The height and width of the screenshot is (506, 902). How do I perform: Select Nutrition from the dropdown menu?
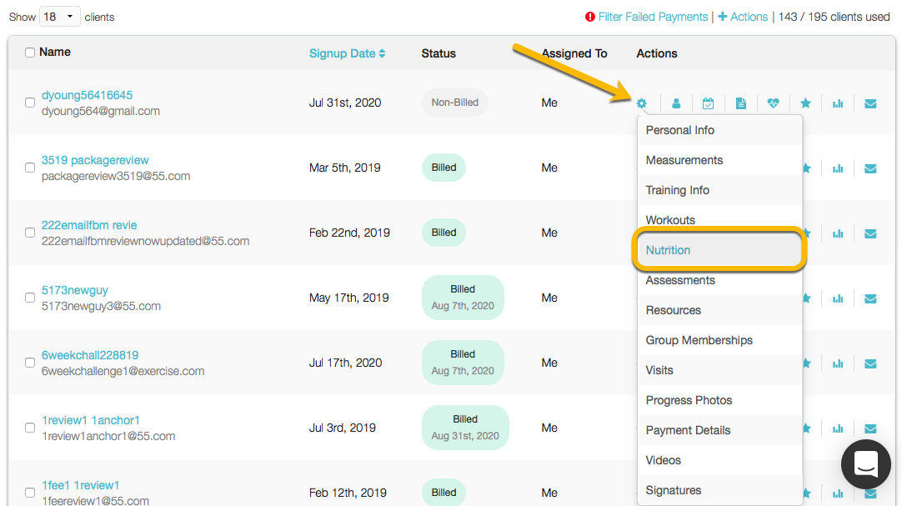668,250
